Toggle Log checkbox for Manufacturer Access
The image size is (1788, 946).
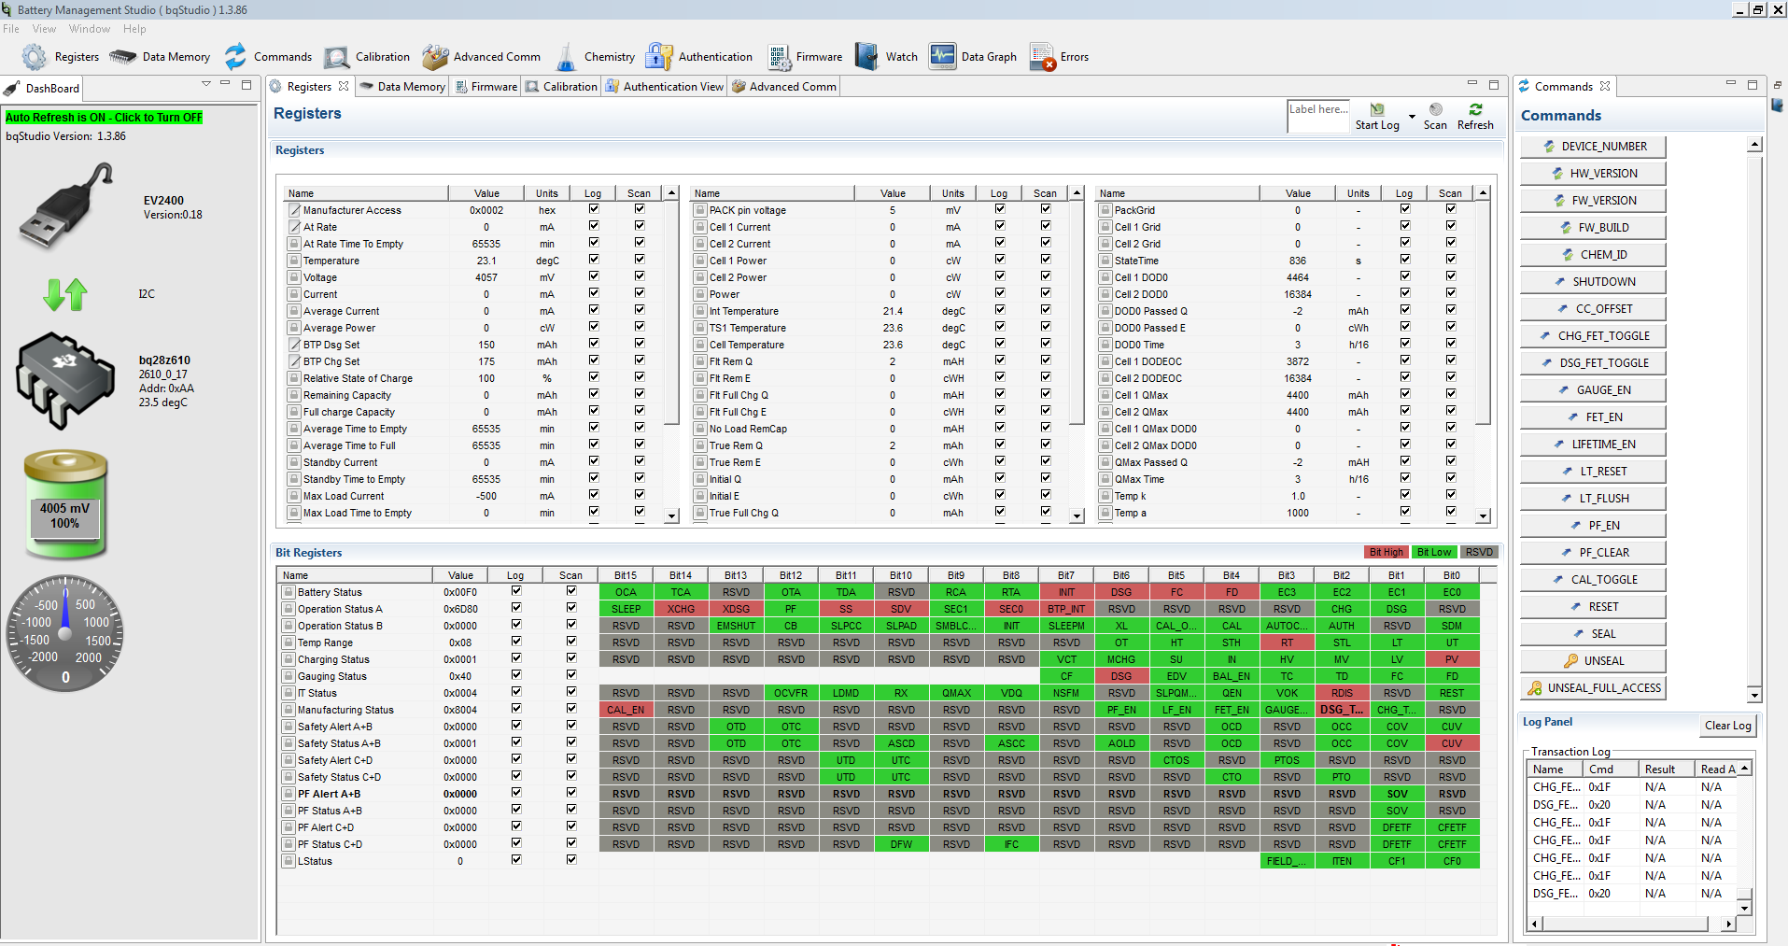tap(594, 209)
